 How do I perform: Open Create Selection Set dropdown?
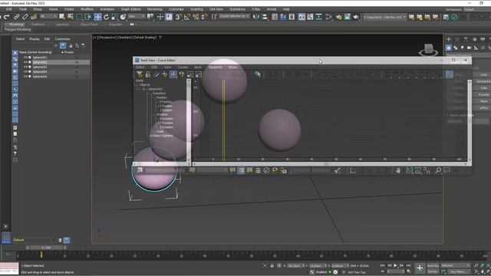234,16
